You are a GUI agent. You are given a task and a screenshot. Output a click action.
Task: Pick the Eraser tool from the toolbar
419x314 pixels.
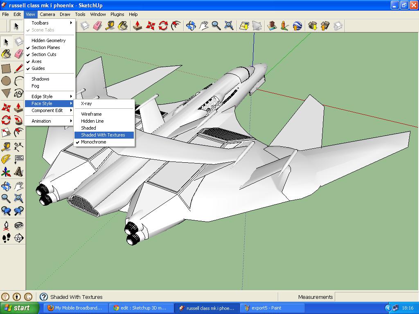point(18,54)
